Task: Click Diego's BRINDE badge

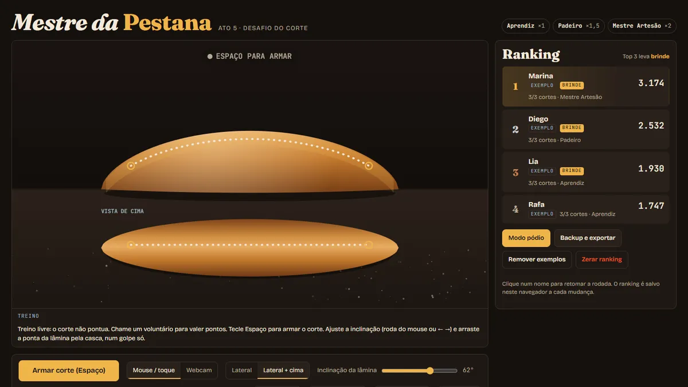Action: pos(572,128)
